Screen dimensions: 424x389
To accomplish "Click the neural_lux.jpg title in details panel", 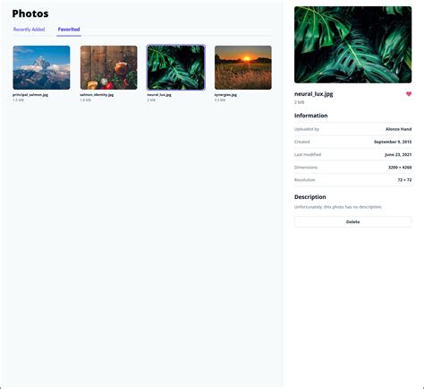I will click(x=313, y=94).
